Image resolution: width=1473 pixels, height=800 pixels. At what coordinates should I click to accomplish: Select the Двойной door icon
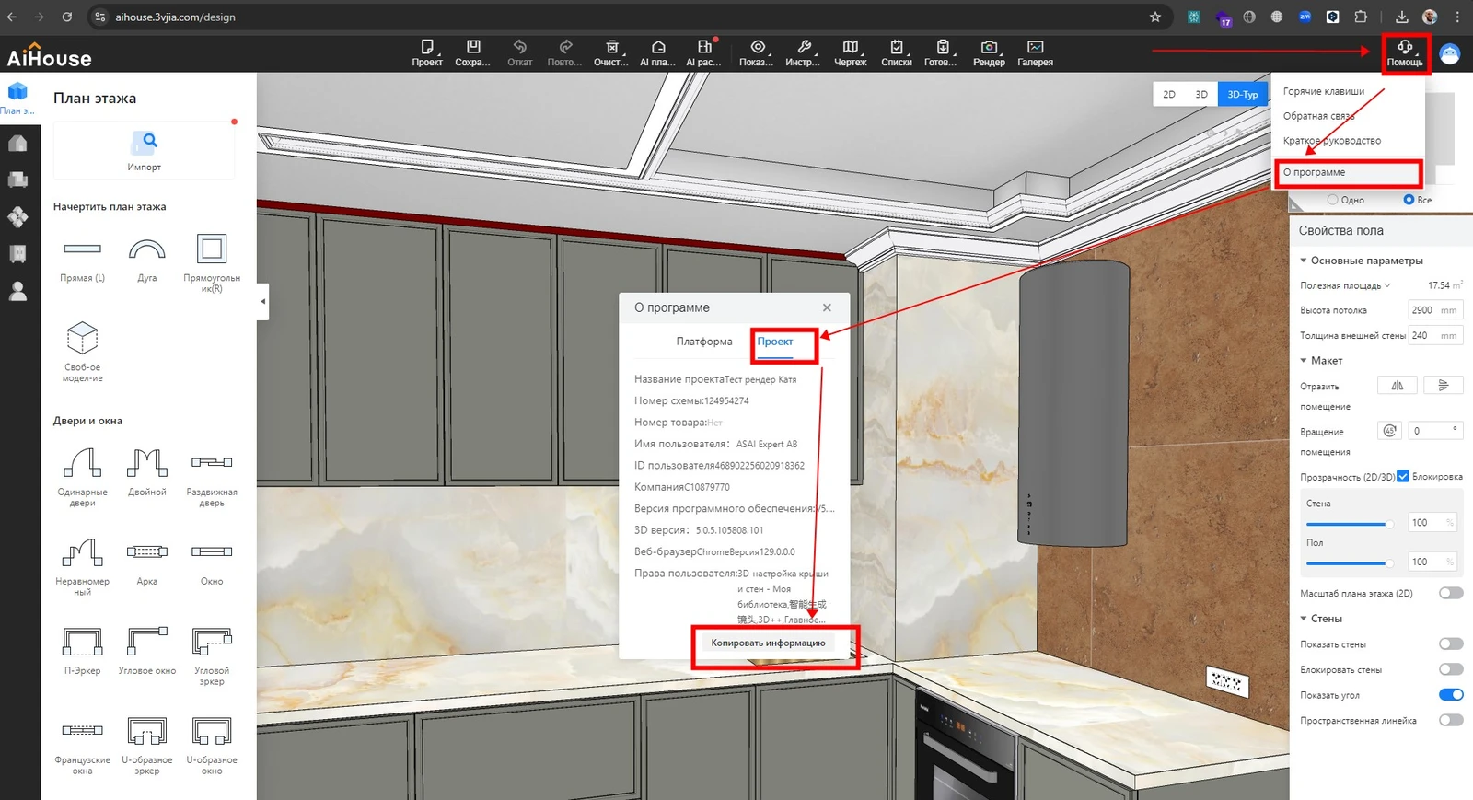tap(147, 463)
